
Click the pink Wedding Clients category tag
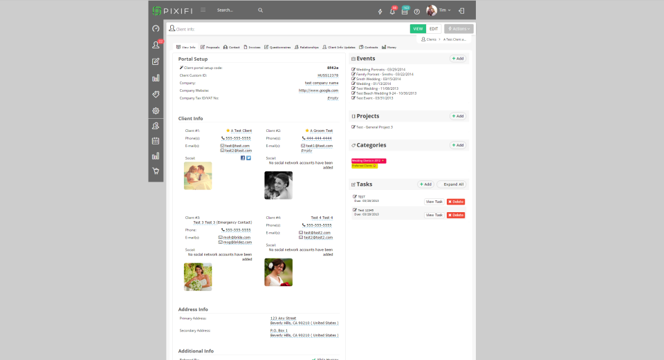[369, 161]
